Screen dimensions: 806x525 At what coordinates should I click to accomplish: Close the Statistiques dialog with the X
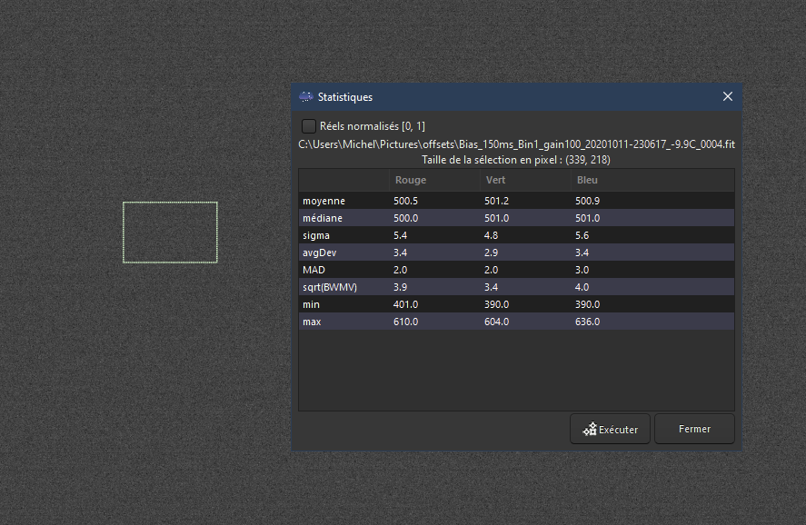pyautogui.click(x=727, y=96)
